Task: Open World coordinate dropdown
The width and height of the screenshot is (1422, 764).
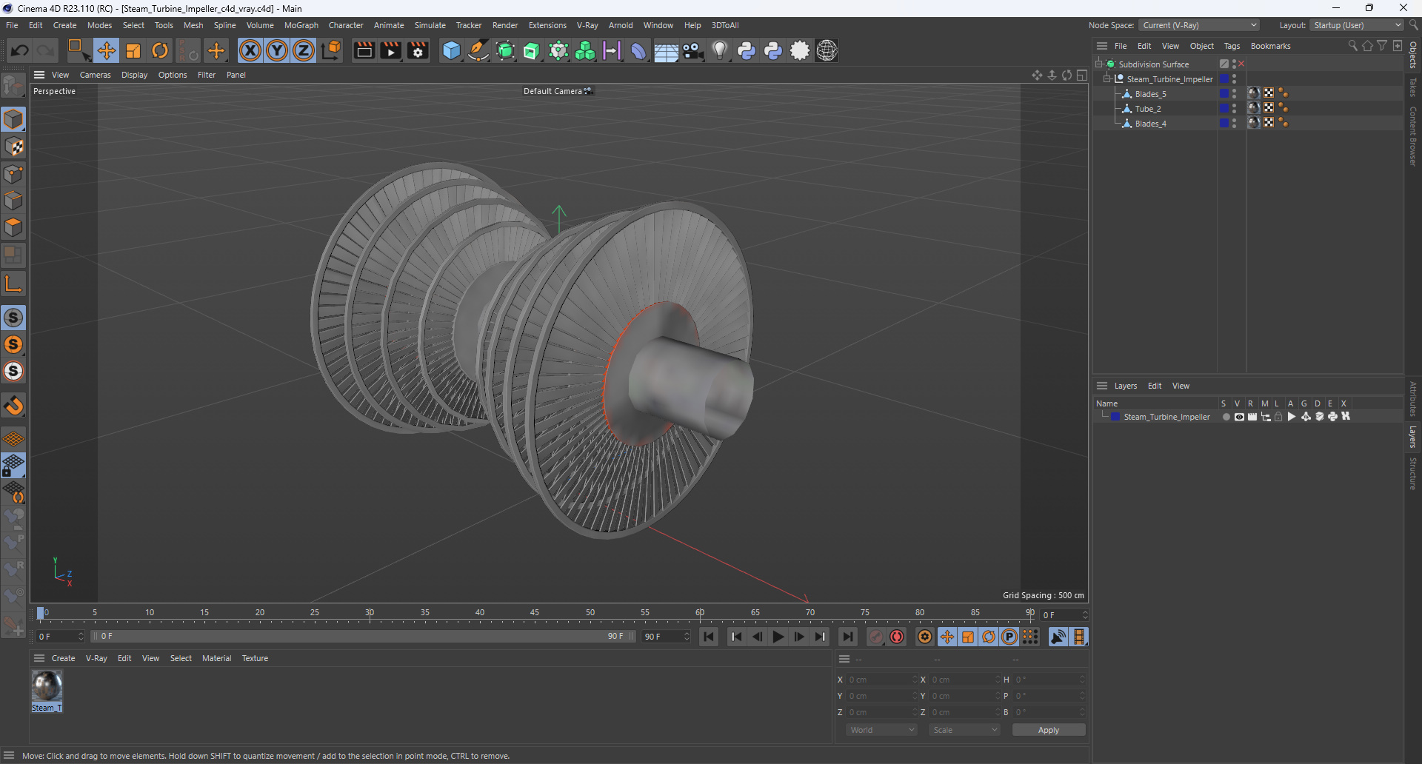Action: coord(881,730)
